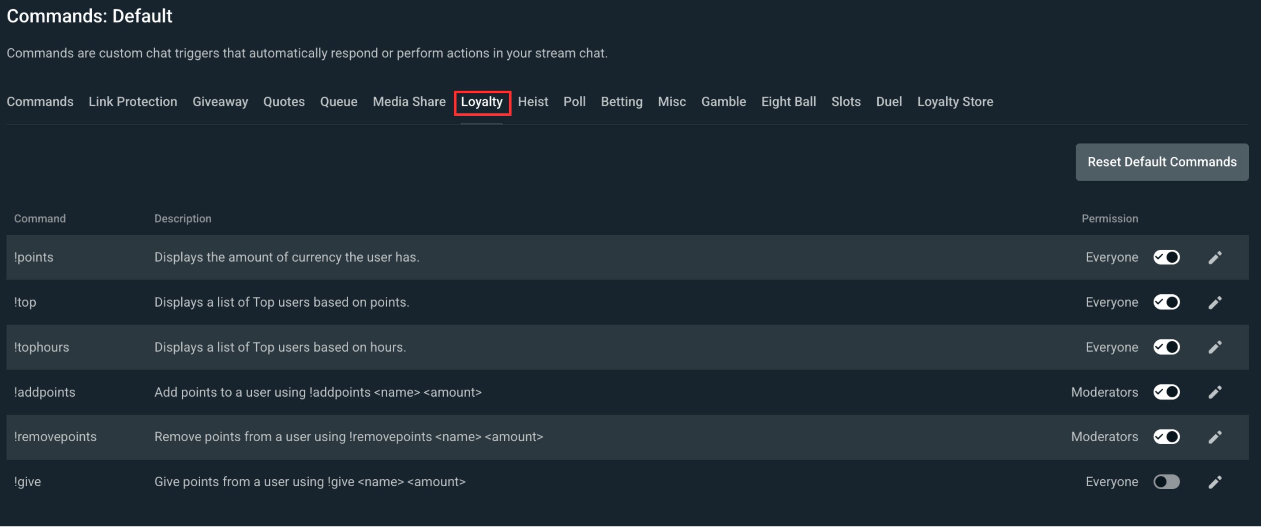Viewport: 1261px width, 528px height.
Task: Click the Reset Default Commands button
Action: coord(1162,162)
